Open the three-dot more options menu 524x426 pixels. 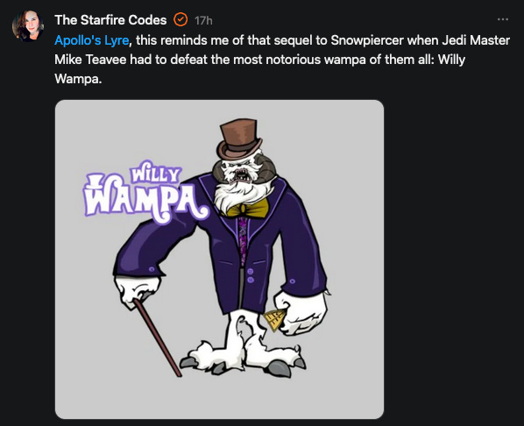[x=503, y=19]
